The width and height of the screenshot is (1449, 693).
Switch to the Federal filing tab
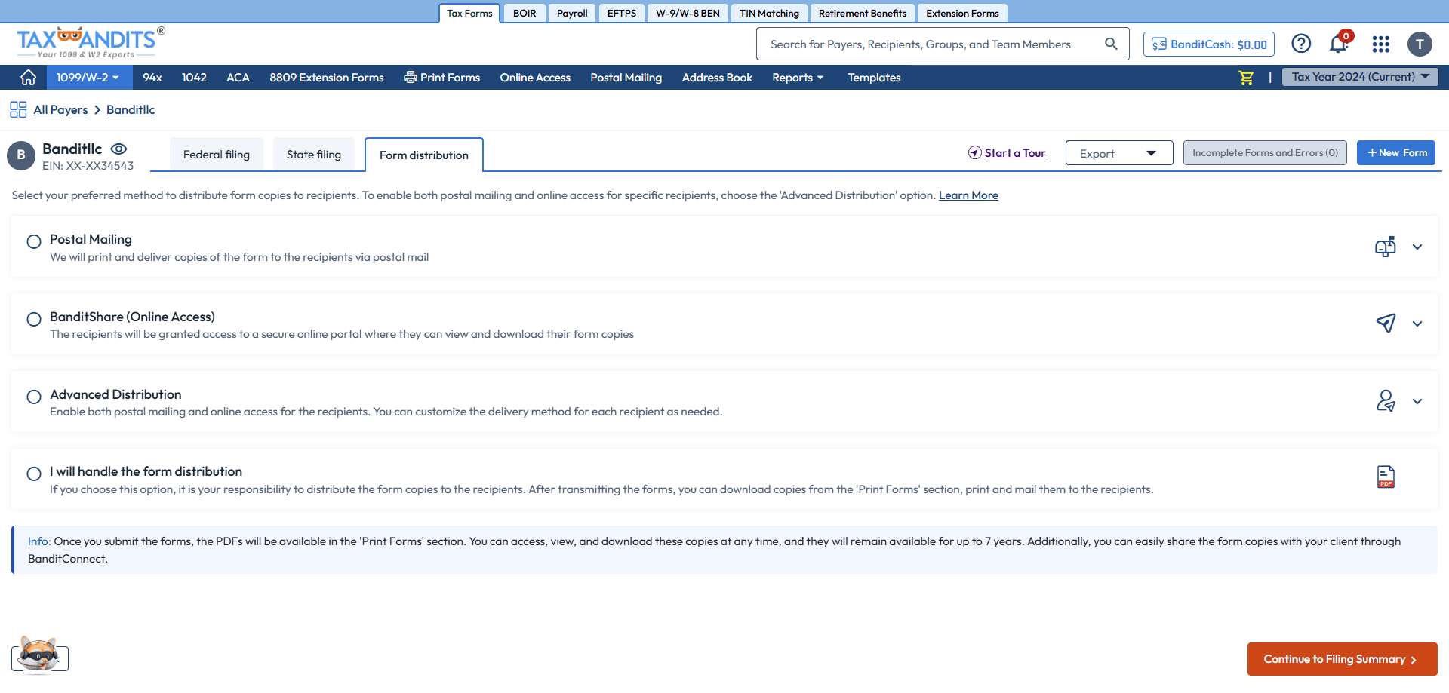[x=217, y=155]
